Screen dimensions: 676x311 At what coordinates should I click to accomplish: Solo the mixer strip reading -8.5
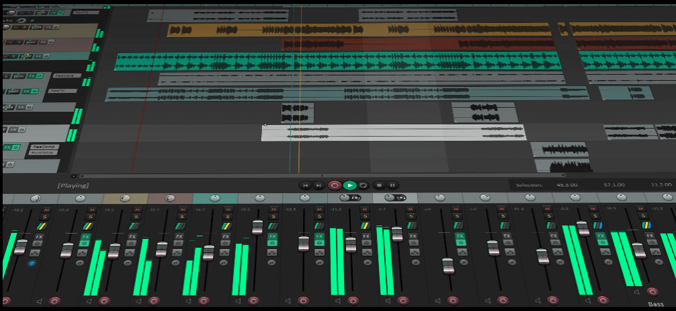point(596,217)
